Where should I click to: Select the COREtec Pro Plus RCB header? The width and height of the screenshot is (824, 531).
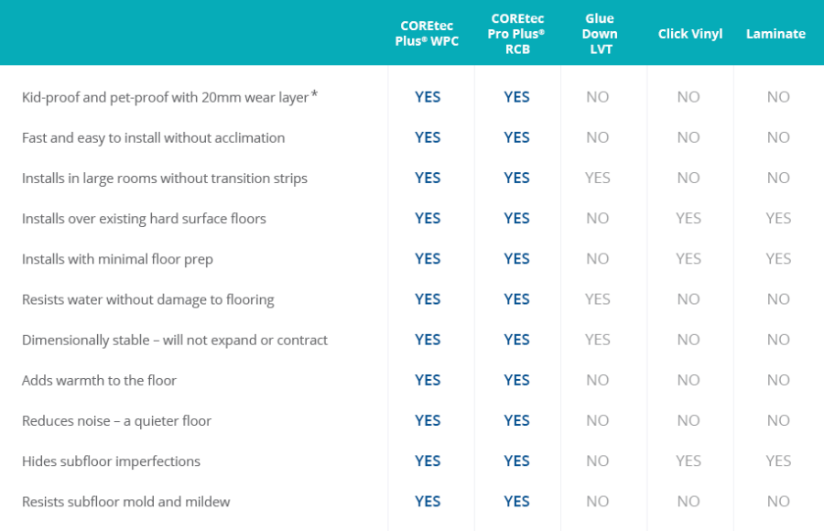click(x=516, y=34)
